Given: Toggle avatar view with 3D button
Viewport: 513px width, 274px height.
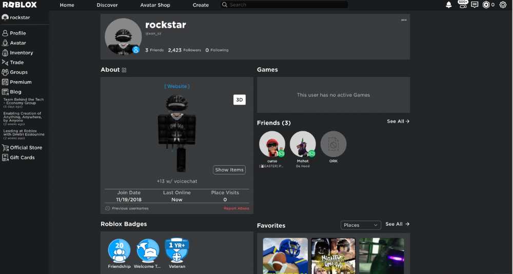Looking at the screenshot, I should click(x=239, y=100).
